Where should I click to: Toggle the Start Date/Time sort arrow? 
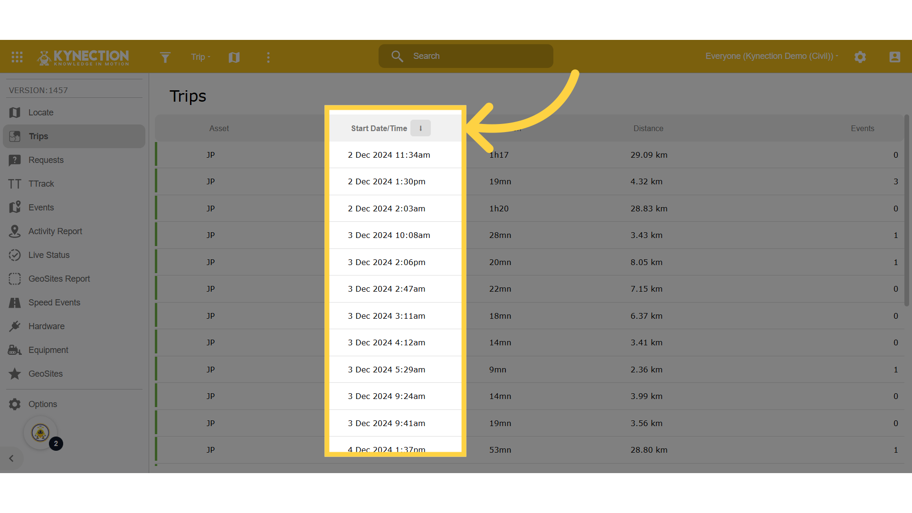point(420,128)
